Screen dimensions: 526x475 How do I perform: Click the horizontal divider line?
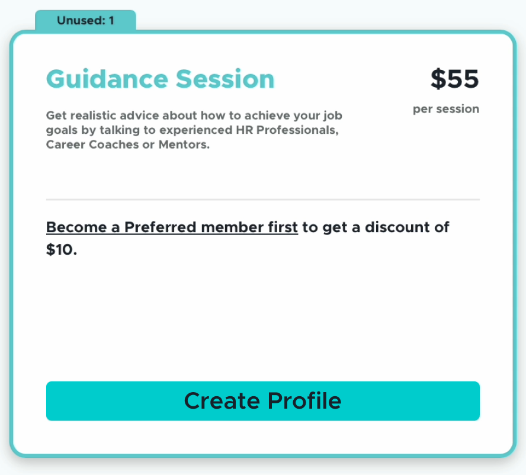[x=262, y=200]
